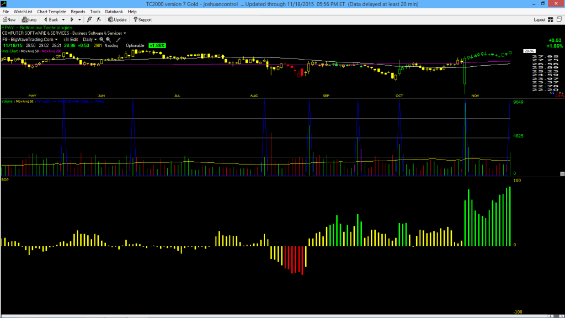Click the BOP indicator label
This screenshot has height=318, width=565.
pos(5,179)
